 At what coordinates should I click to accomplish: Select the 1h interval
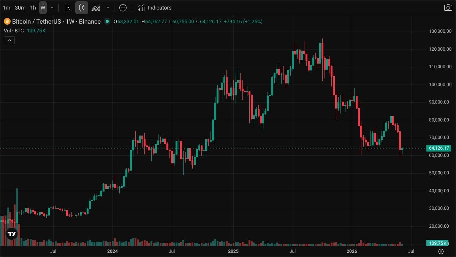tap(33, 8)
